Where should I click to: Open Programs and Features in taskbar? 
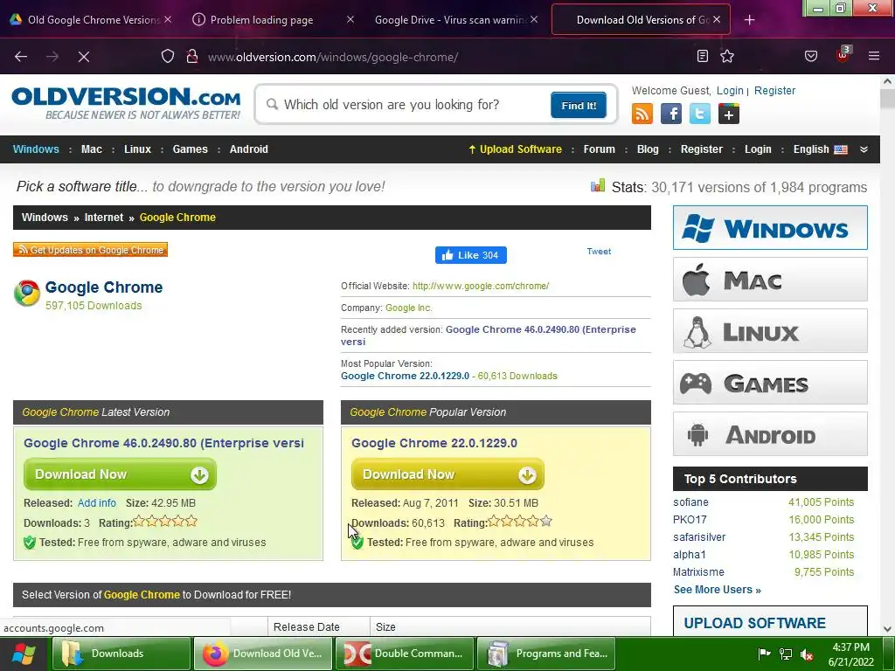(546, 654)
